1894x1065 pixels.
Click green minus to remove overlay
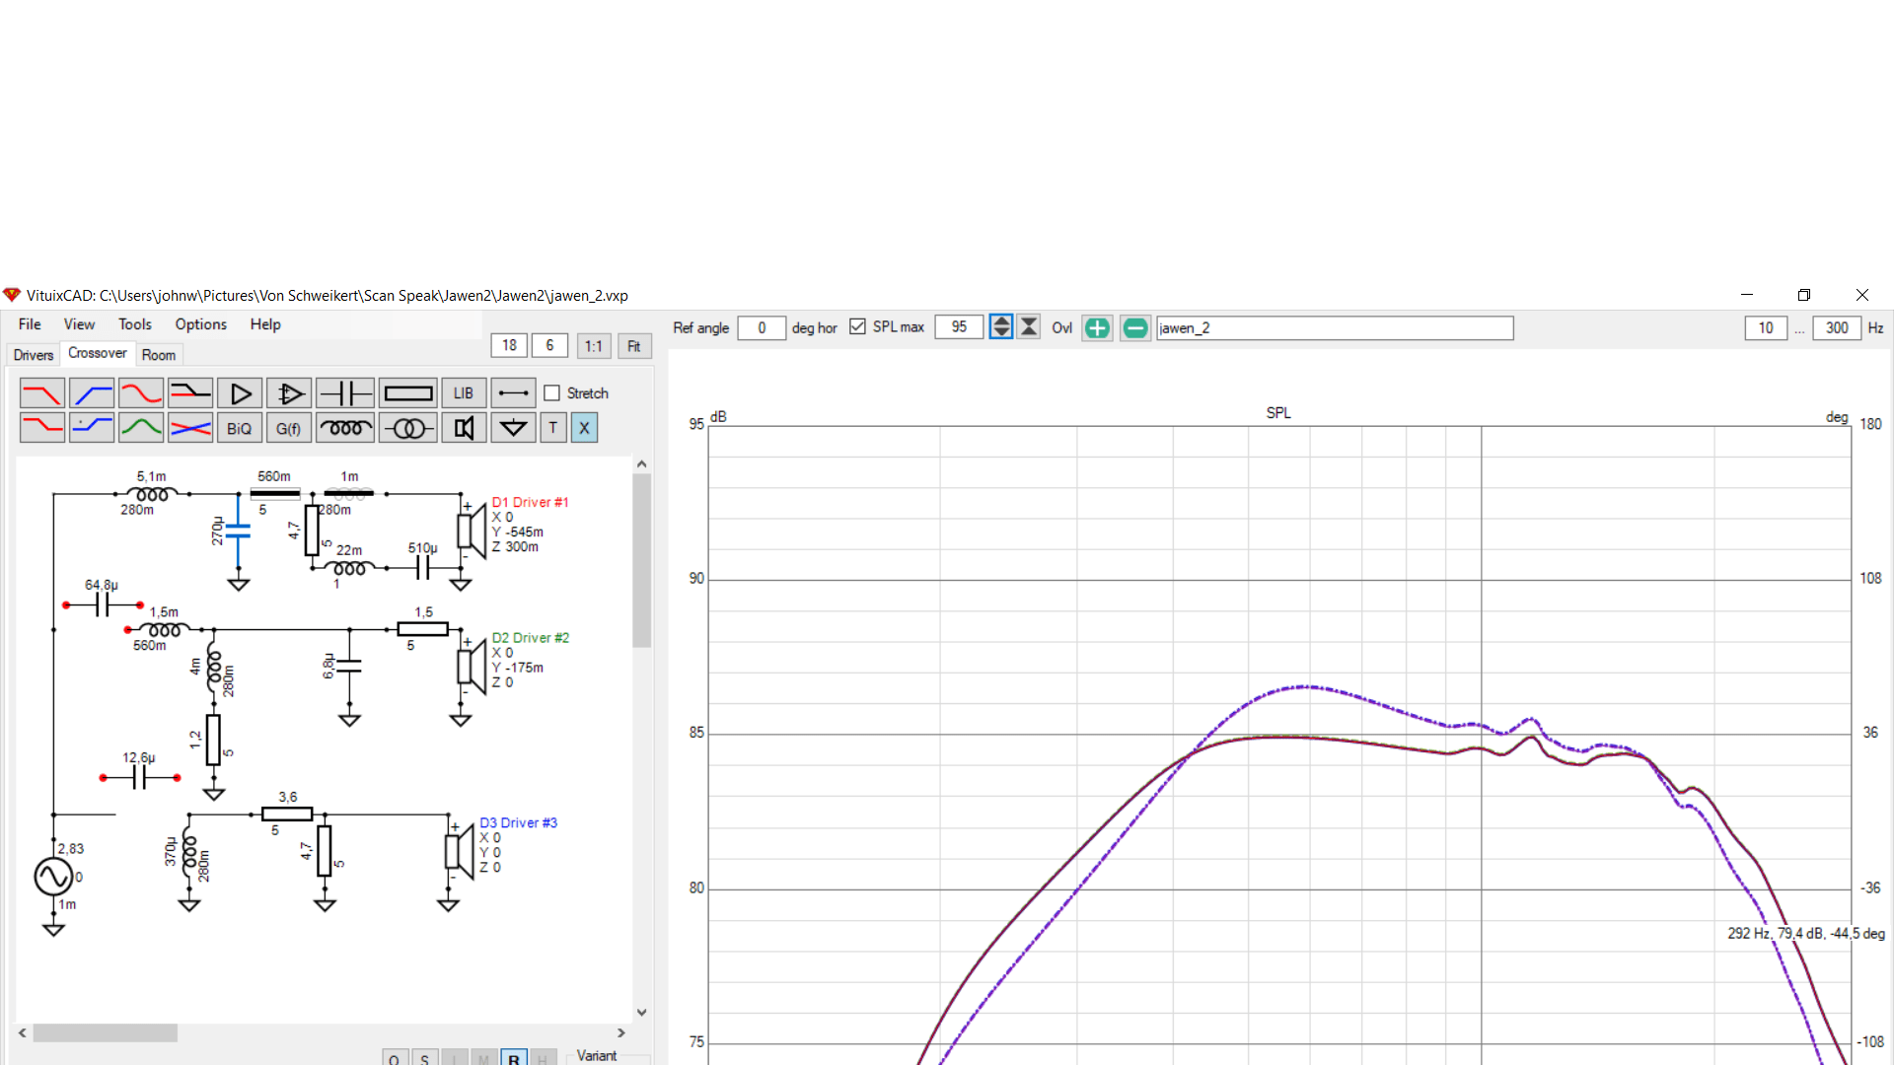coord(1135,328)
